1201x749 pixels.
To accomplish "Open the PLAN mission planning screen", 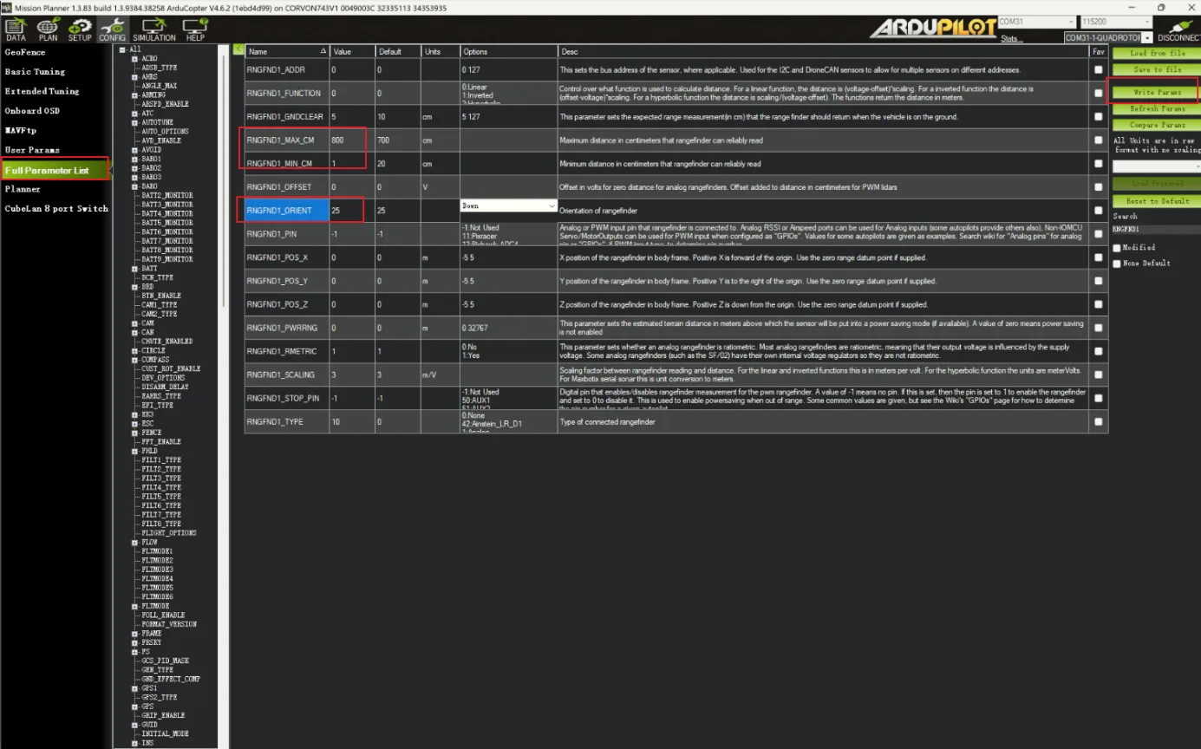I will 48,30.
